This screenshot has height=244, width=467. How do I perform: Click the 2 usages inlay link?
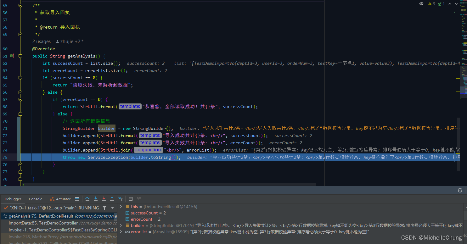41,42
